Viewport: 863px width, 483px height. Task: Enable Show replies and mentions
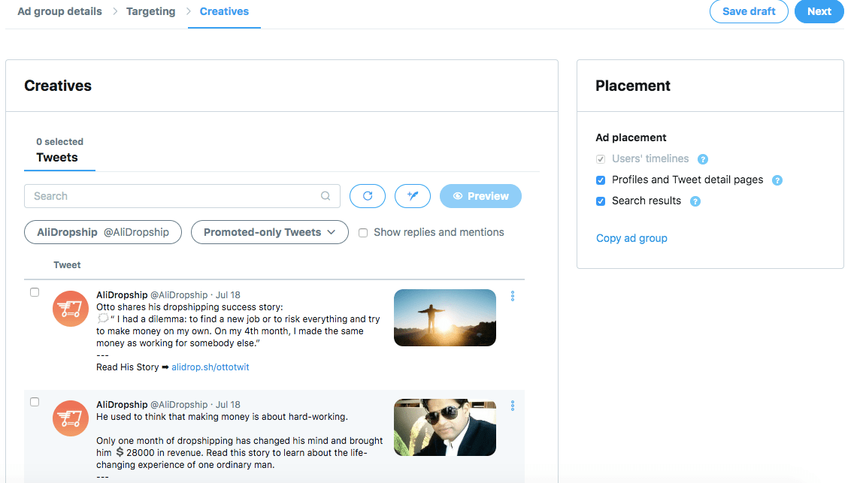point(363,232)
